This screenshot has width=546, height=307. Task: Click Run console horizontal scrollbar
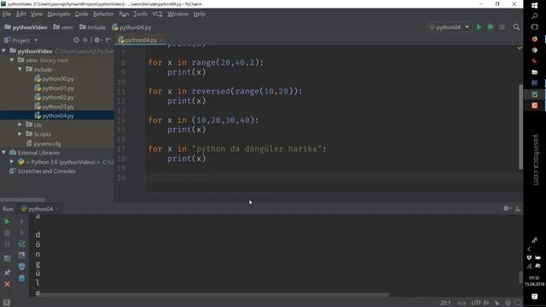pos(214,294)
